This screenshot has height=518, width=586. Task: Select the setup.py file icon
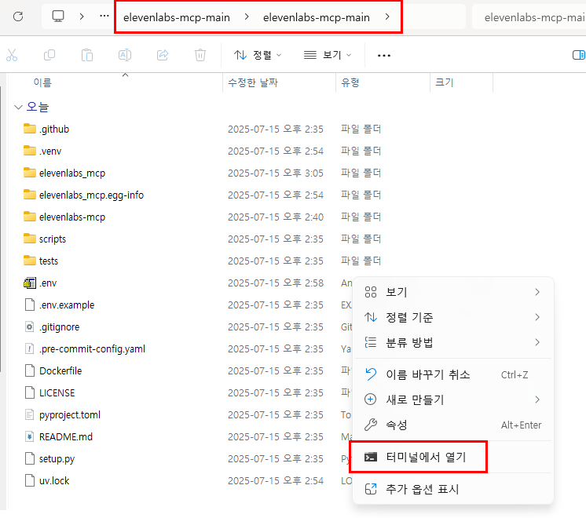(30, 458)
